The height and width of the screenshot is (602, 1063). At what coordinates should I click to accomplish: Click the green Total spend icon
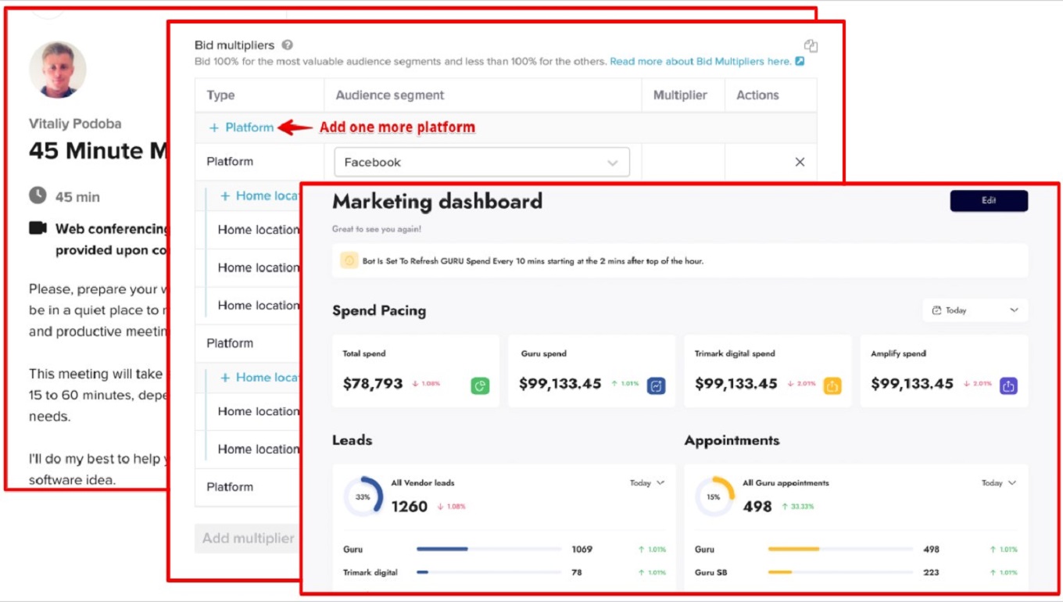click(480, 385)
